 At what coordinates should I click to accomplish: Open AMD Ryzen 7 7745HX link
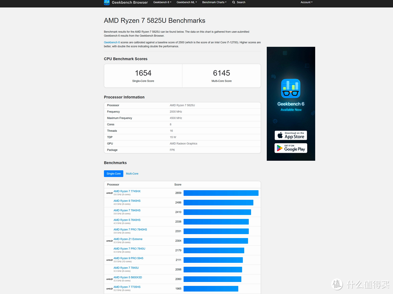tap(127, 191)
